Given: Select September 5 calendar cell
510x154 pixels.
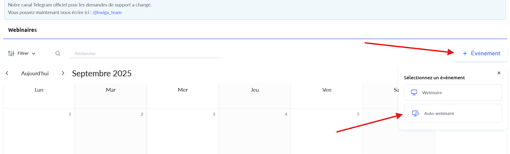Looking at the screenshot, I should pos(327,130).
